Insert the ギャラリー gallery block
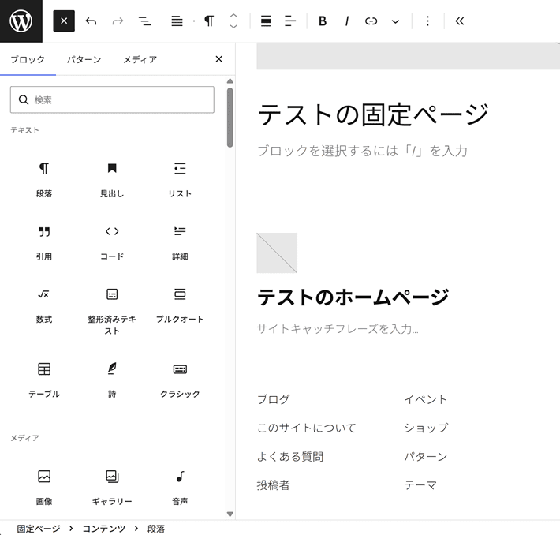This screenshot has width=560, height=535. tap(112, 488)
